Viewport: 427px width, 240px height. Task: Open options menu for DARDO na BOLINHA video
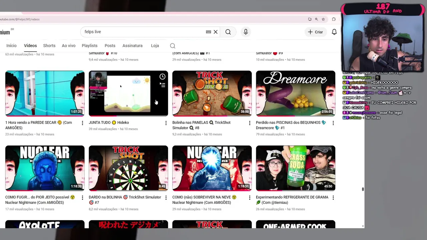pos(166,198)
